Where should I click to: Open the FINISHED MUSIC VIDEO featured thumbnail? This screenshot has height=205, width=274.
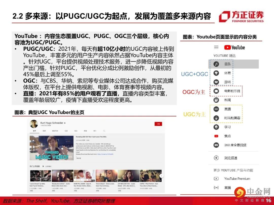tap(52, 148)
